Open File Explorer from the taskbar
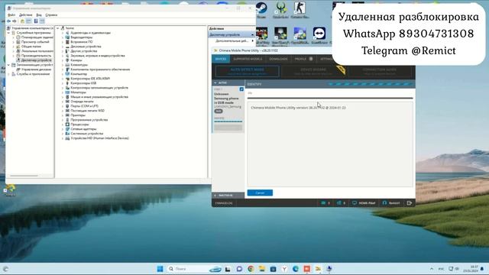This screenshot has width=489, height=275. point(261,269)
